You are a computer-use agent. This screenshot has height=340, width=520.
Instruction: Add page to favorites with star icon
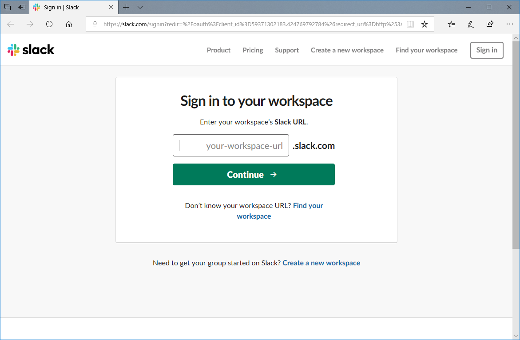coord(425,24)
